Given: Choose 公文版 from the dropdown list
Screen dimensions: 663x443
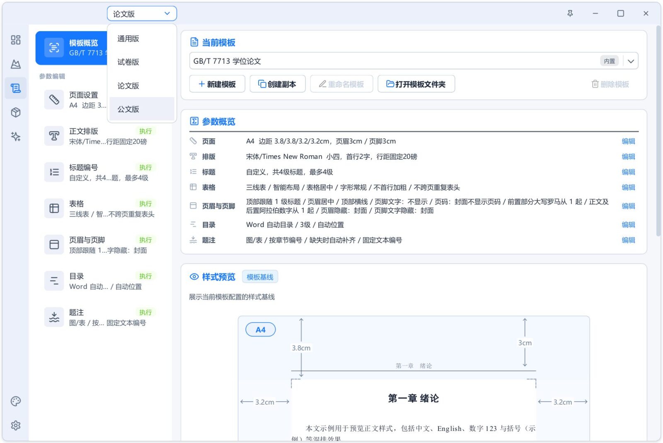Looking at the screenshot, I should coord(142,109).
